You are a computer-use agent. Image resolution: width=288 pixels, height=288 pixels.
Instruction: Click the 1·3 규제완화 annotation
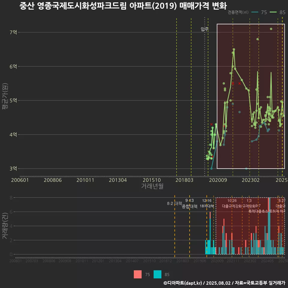(249, 203)
